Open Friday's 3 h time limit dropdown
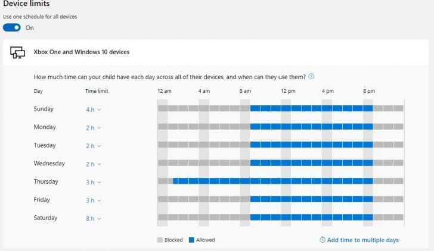 coord(93,200)
